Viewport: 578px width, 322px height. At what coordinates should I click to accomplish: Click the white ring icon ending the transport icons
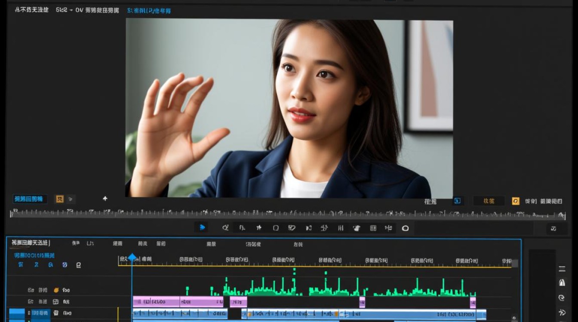[x=405, y=228]
